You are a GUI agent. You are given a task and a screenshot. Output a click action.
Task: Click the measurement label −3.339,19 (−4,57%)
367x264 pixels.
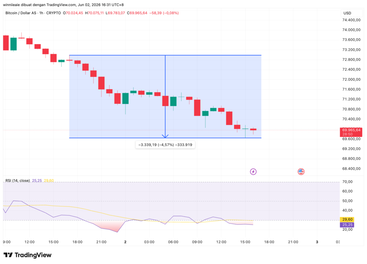coord(165,145)
